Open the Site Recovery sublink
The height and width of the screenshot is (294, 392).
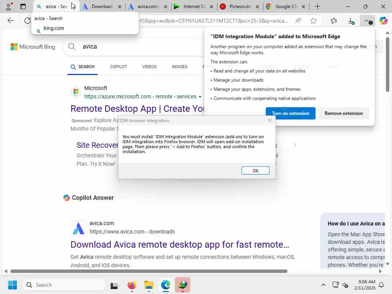point(97,145)
